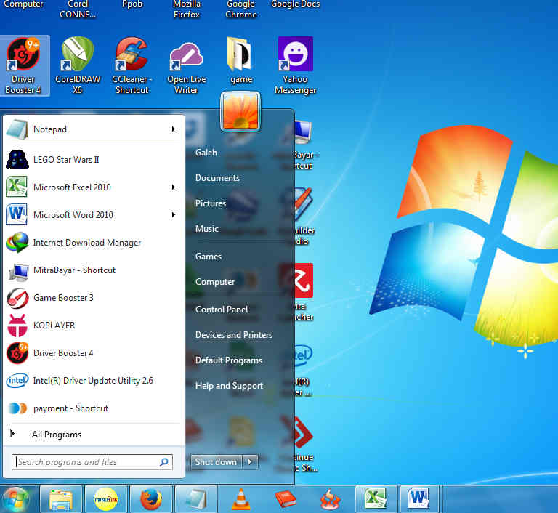Screen dimensions: 558x513
Task: Click the Ppob desktop label
Action: pos(132,4)
